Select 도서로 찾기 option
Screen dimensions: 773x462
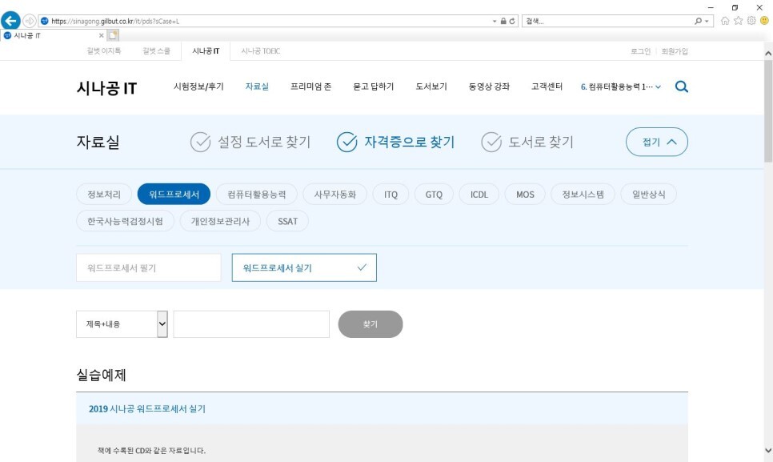[x=527, y=142]
